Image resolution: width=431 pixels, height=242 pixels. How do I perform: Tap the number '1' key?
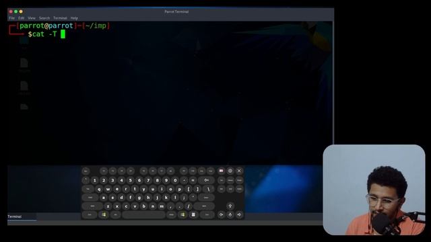pos(95,180)
